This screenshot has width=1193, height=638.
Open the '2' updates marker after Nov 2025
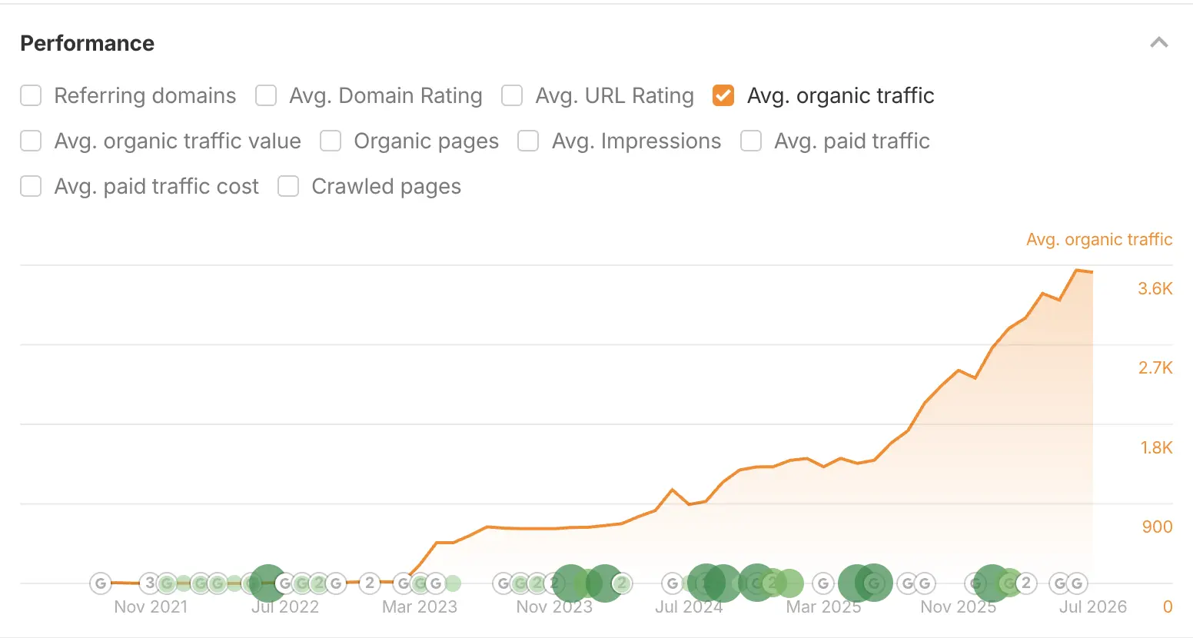coord(1026,583)
